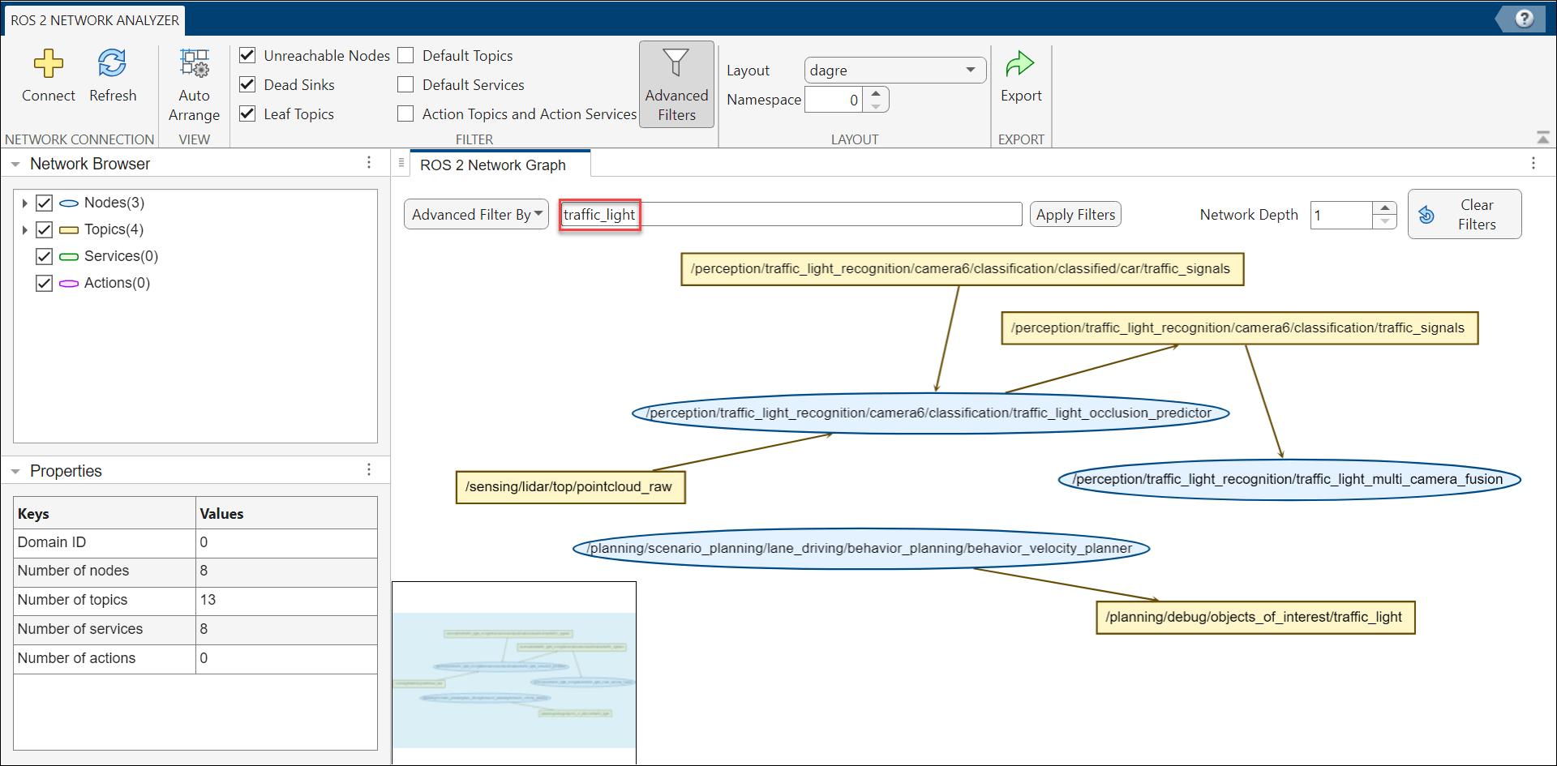
Task: Select the ROS 2 Network Analyzer tab
Action: point(94,20)
